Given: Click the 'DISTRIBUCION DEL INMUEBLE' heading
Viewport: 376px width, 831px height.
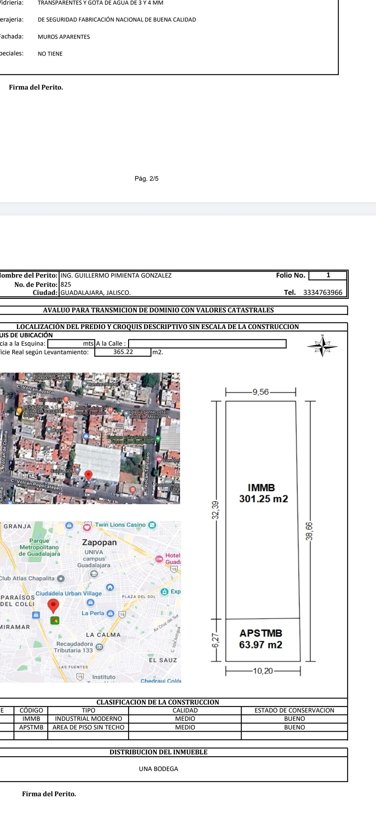Looking at the screenshot, I should (158, 752).
